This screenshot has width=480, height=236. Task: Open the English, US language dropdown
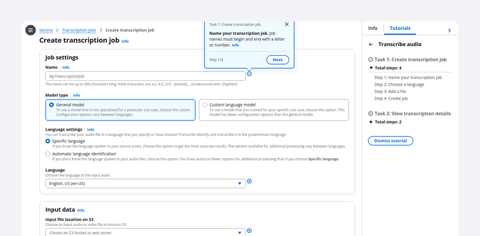(145, 183)
